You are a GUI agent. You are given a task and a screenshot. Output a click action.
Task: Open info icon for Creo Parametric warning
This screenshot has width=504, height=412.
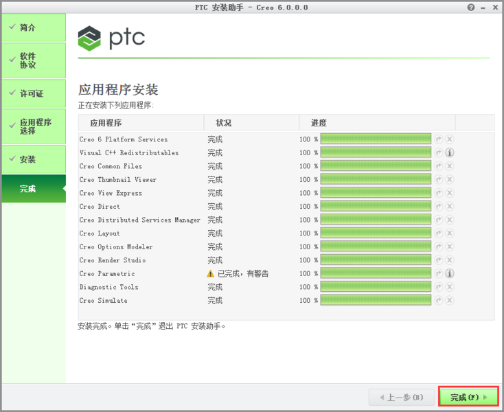click(450, 273)
